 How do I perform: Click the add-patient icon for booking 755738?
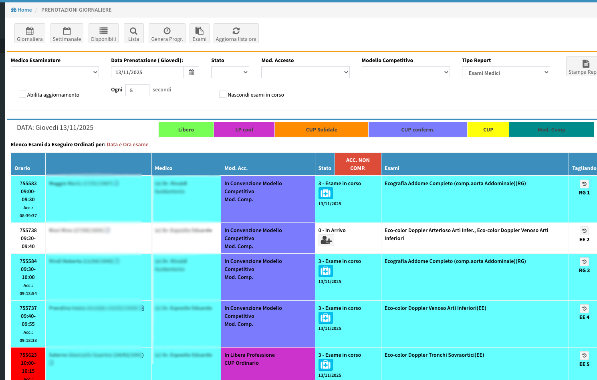click(x=326, y=240)
